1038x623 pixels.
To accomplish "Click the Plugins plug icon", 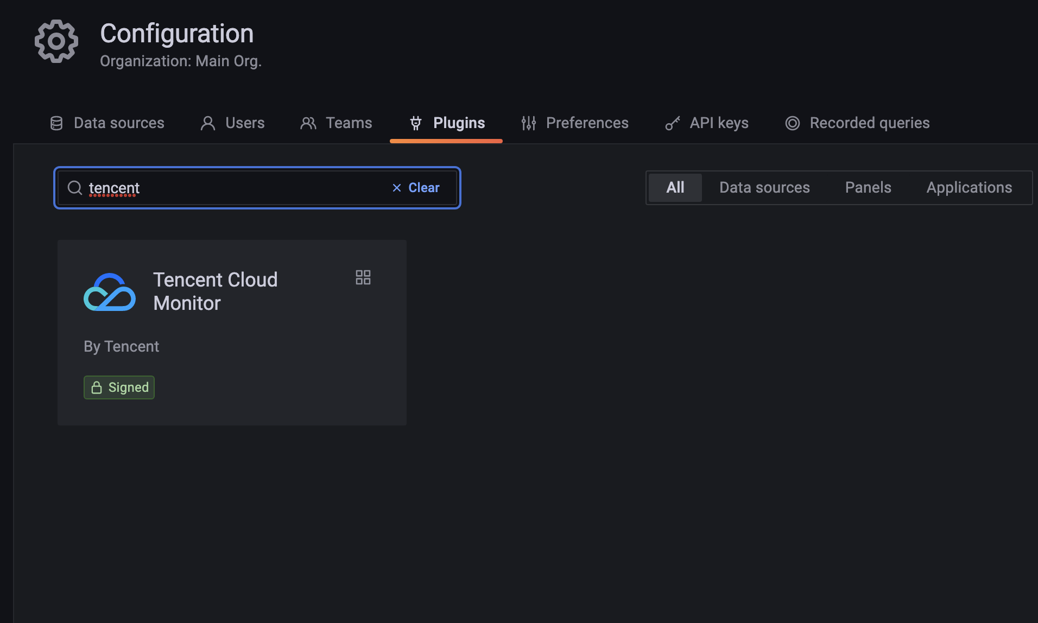I will pos(416,123).
